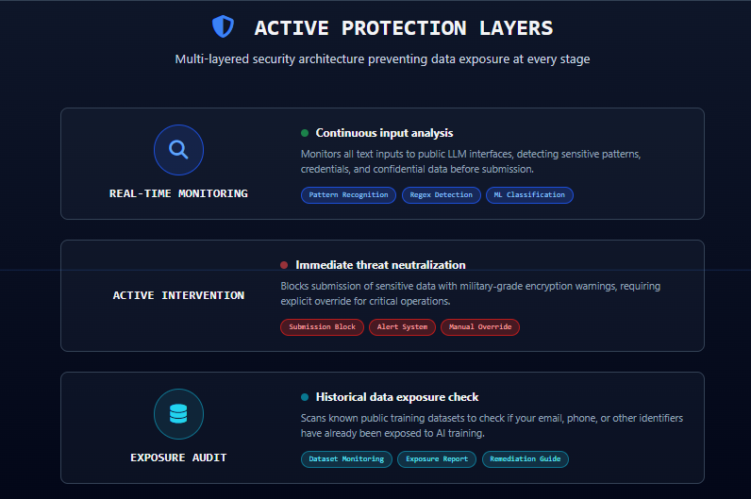Click the ACTIVE INTERVENTION label

click(178, 295)
